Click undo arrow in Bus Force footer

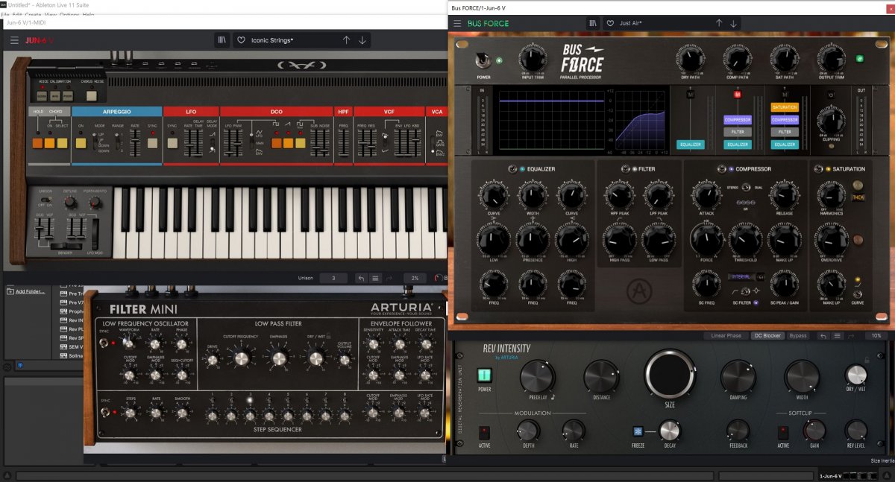tap(823, 336)
